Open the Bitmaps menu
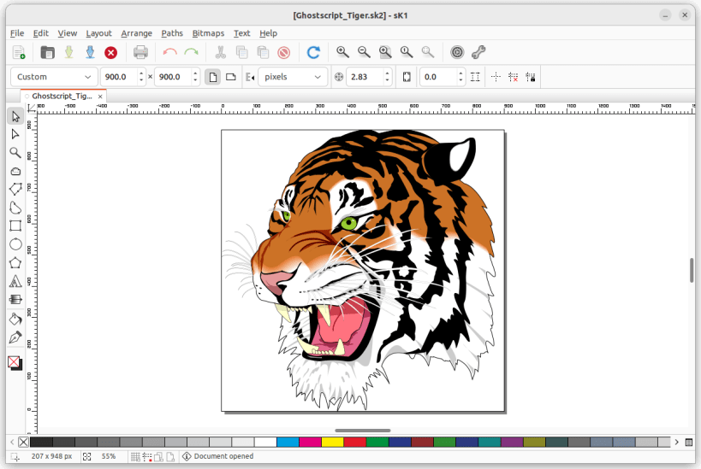Viewport: 701px width, 469px height. click(x=208, y=33)
